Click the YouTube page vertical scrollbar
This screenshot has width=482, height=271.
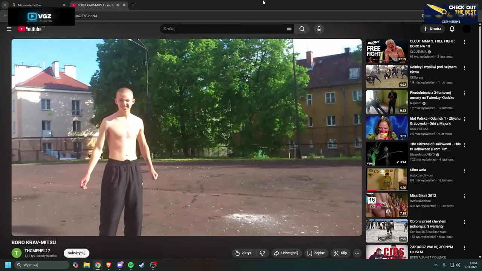coord(480,79)
